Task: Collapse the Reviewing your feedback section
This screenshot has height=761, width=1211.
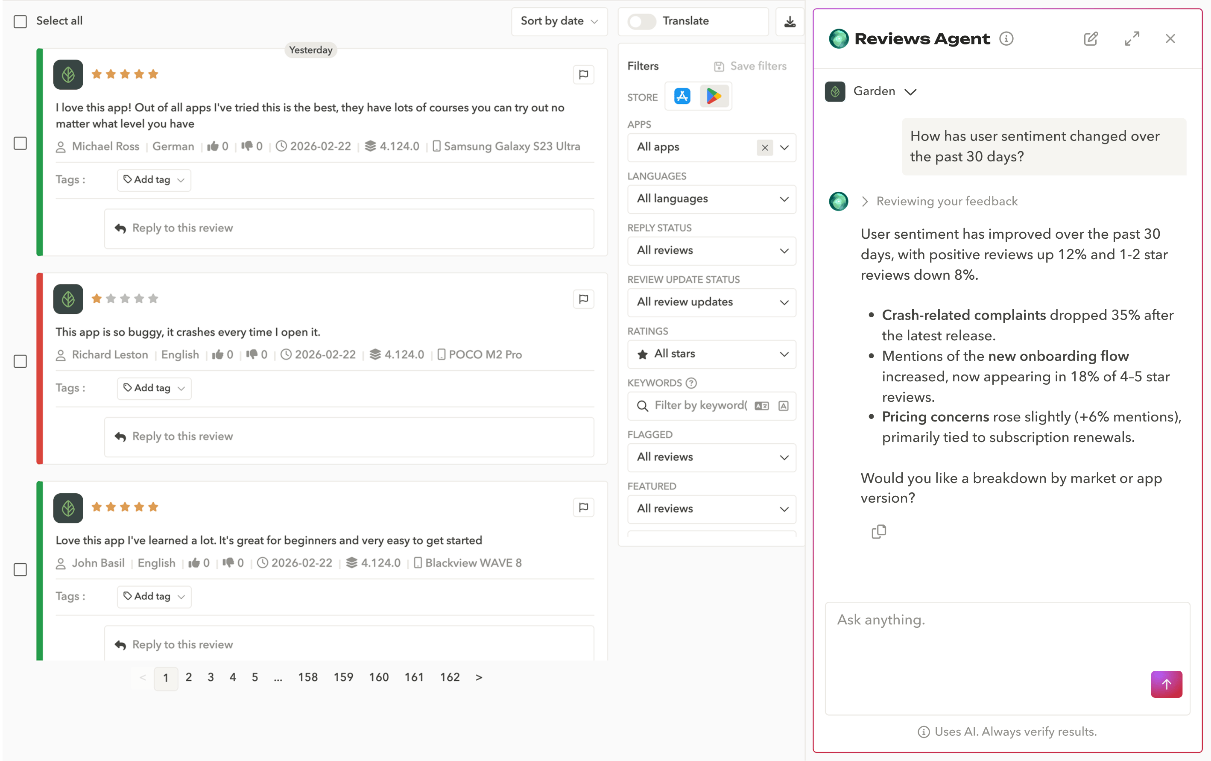Action: (x=866, y=201)
